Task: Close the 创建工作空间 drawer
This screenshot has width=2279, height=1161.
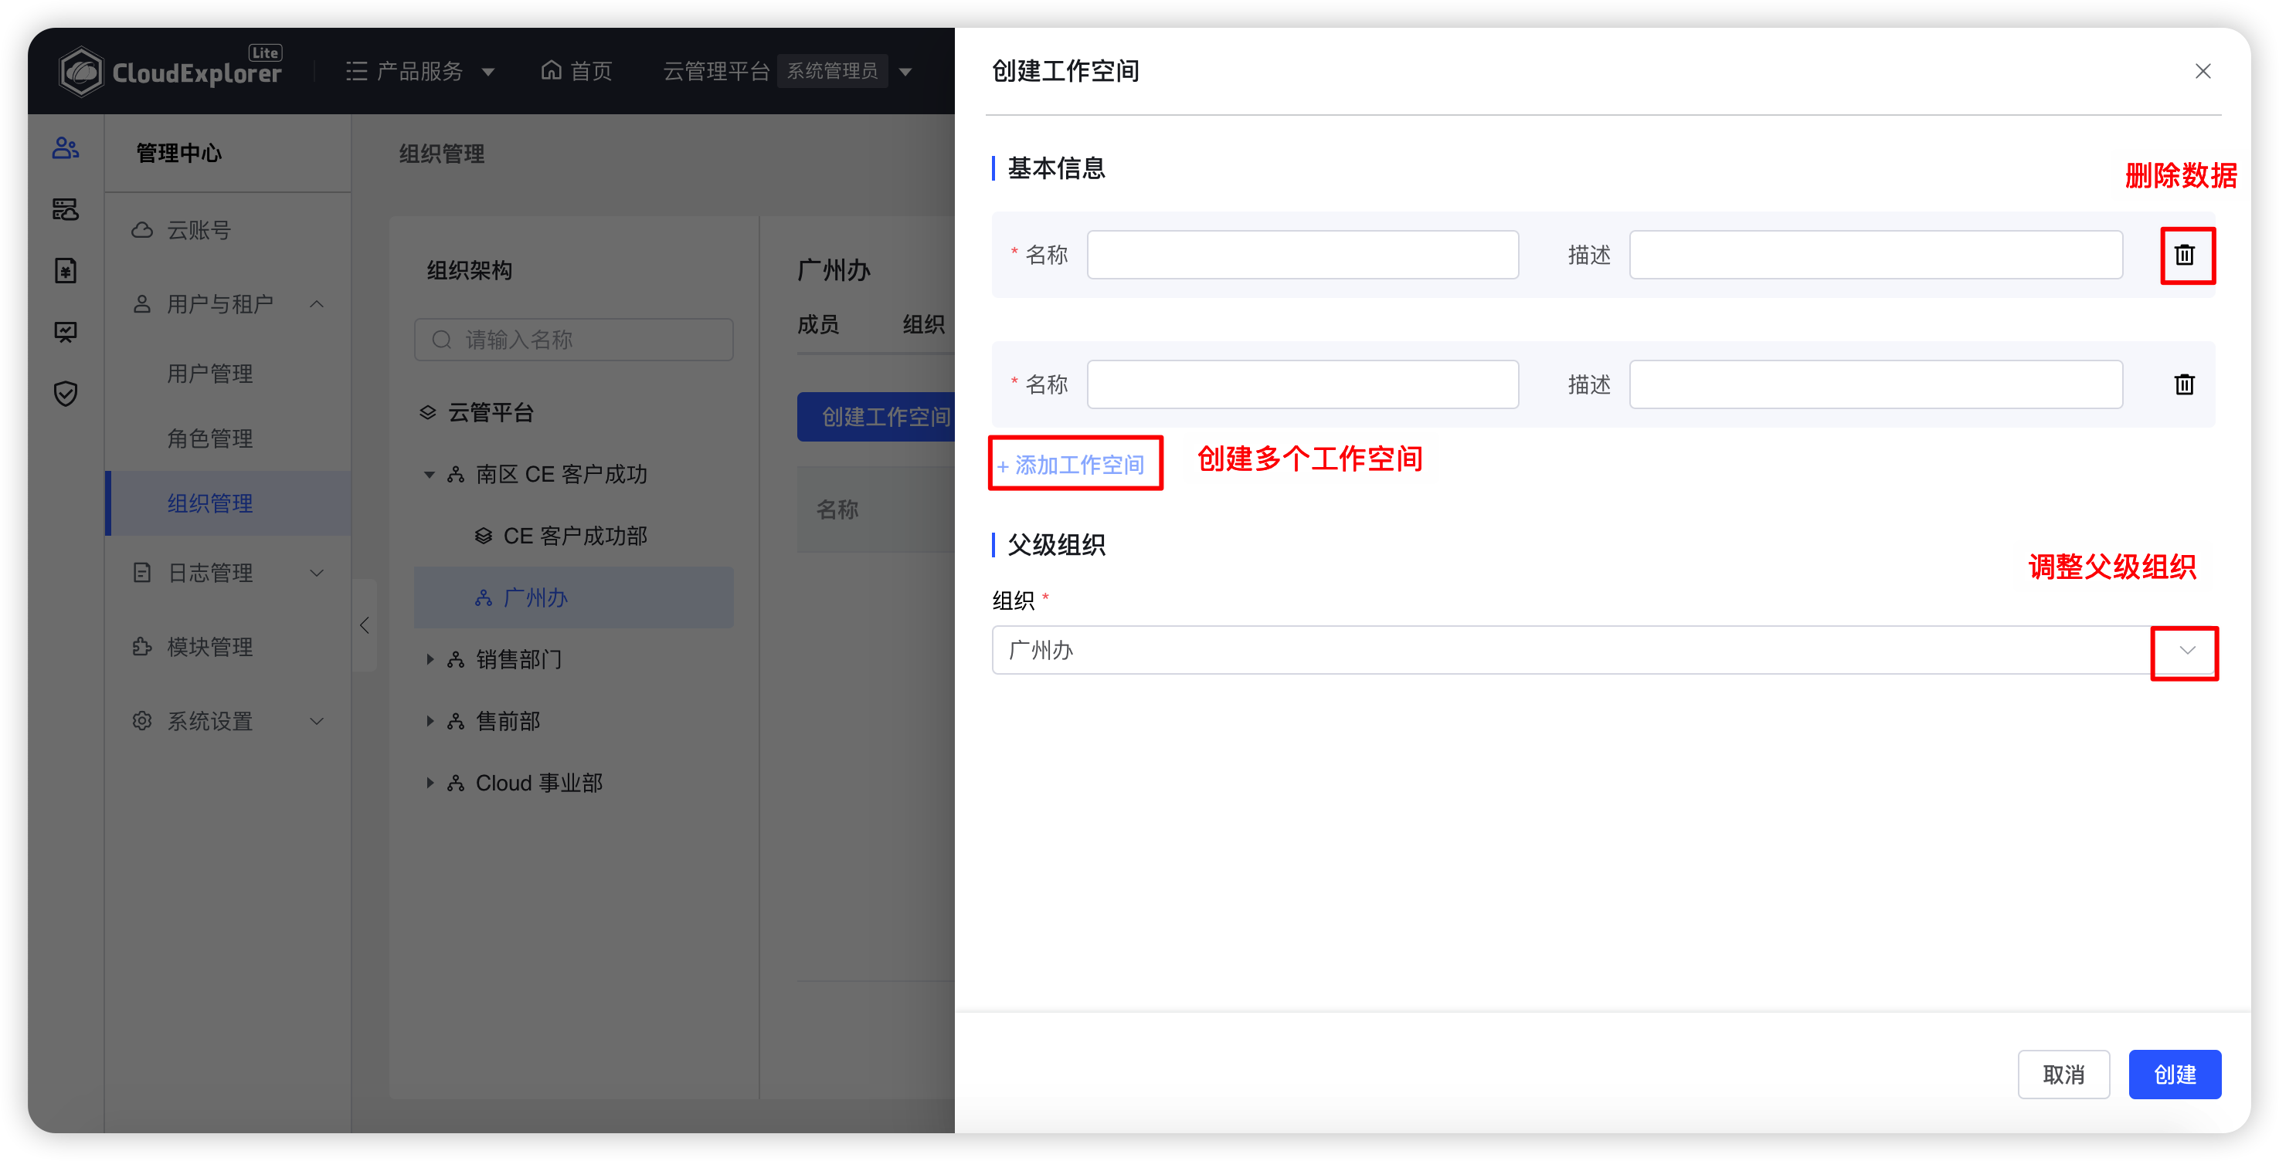Action: pyautogui.click(x=2202, y=72)
